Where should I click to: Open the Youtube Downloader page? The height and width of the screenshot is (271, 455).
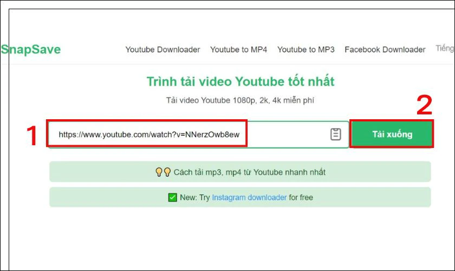[162, 50]
